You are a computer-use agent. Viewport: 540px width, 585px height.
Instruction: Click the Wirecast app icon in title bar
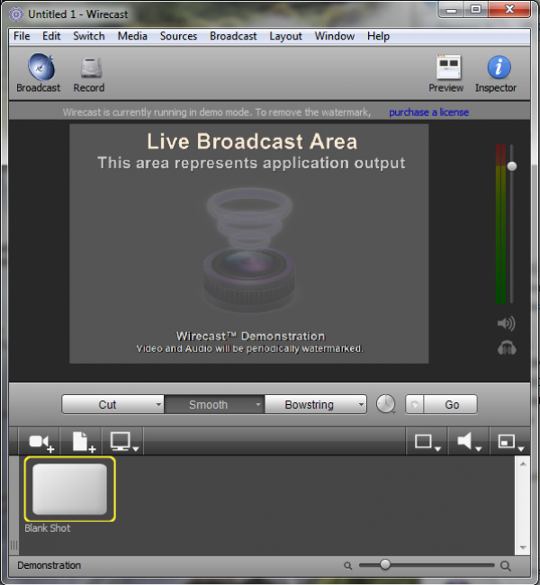coord(16,14)
